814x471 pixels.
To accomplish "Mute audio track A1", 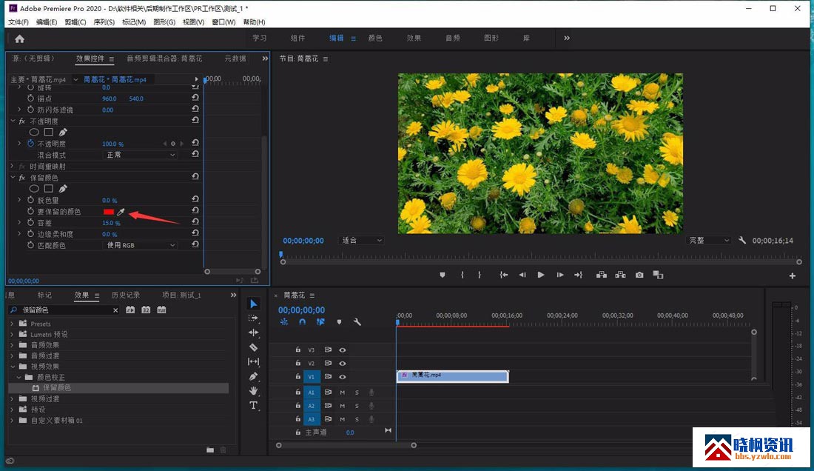I will [x=342, y=392].
